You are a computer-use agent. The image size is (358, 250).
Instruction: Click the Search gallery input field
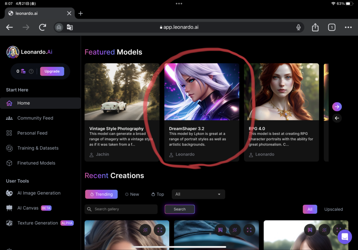pos(124,209)
